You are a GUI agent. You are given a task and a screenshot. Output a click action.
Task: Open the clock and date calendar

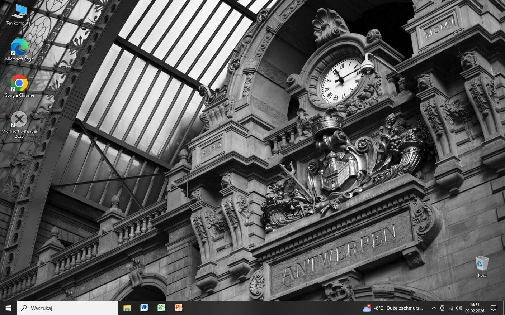475,308
